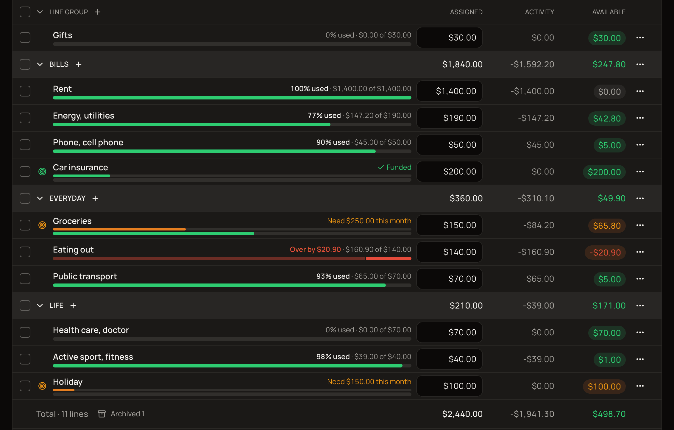The width and height of the screenshot is (674, 430).
Task: Open the Archived 1 lines
Action: 121,414
